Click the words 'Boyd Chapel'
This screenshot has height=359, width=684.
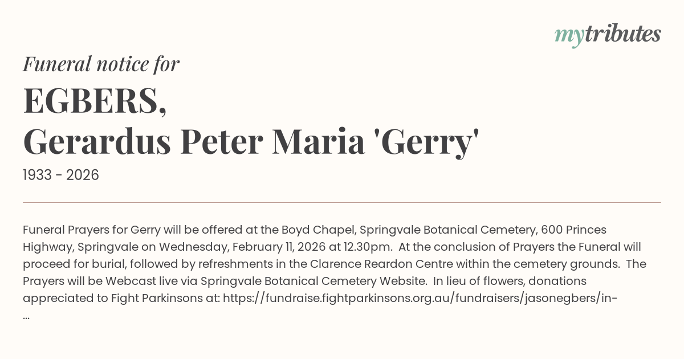click(x=315, y=230)
